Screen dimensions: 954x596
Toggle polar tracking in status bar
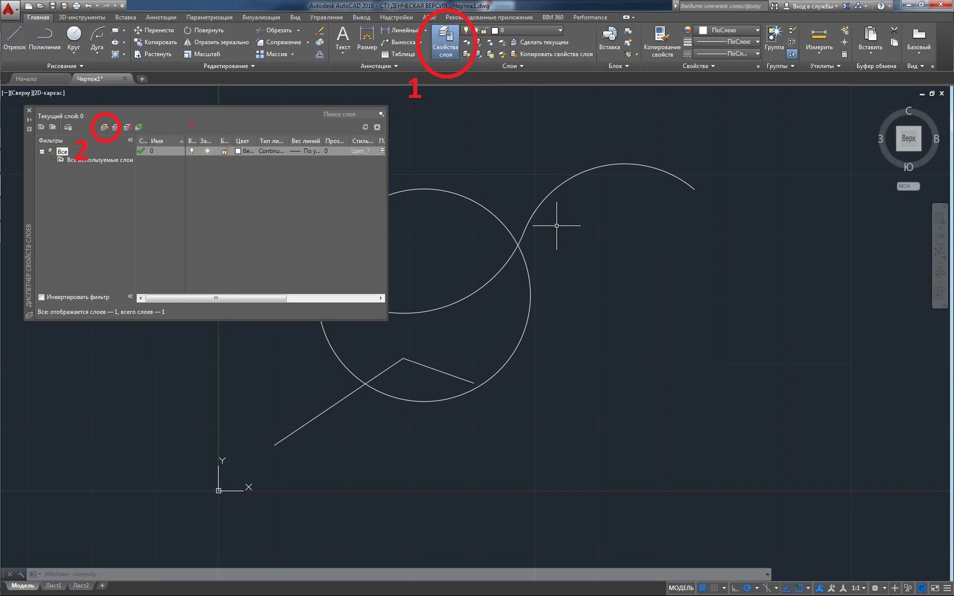tap(747, 588)
